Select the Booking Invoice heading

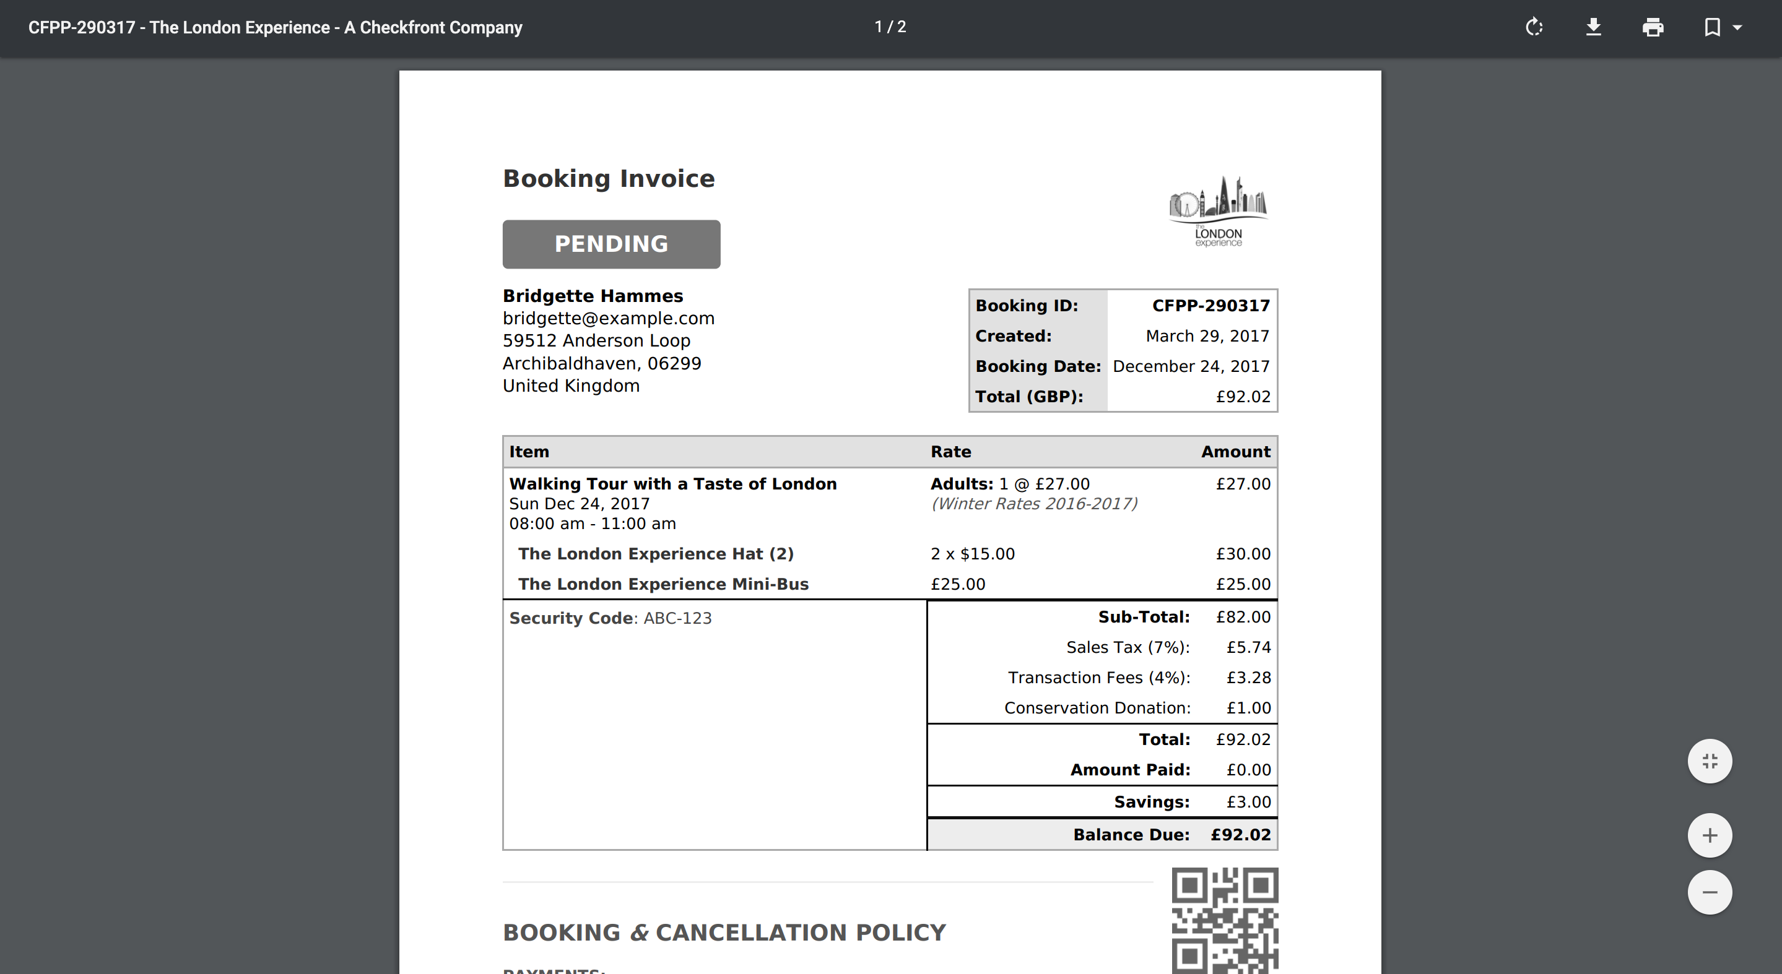(x=609, y=178)
